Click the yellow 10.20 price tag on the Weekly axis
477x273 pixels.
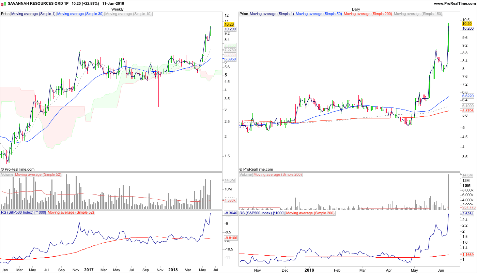(x=229, y=24)
